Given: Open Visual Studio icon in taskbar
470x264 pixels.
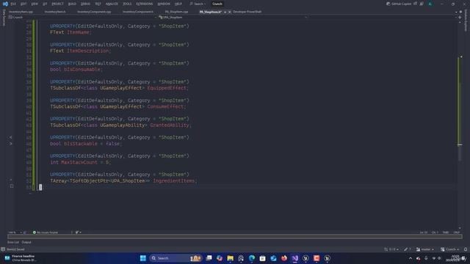Looking at the screenshot, I should (295, 258).
